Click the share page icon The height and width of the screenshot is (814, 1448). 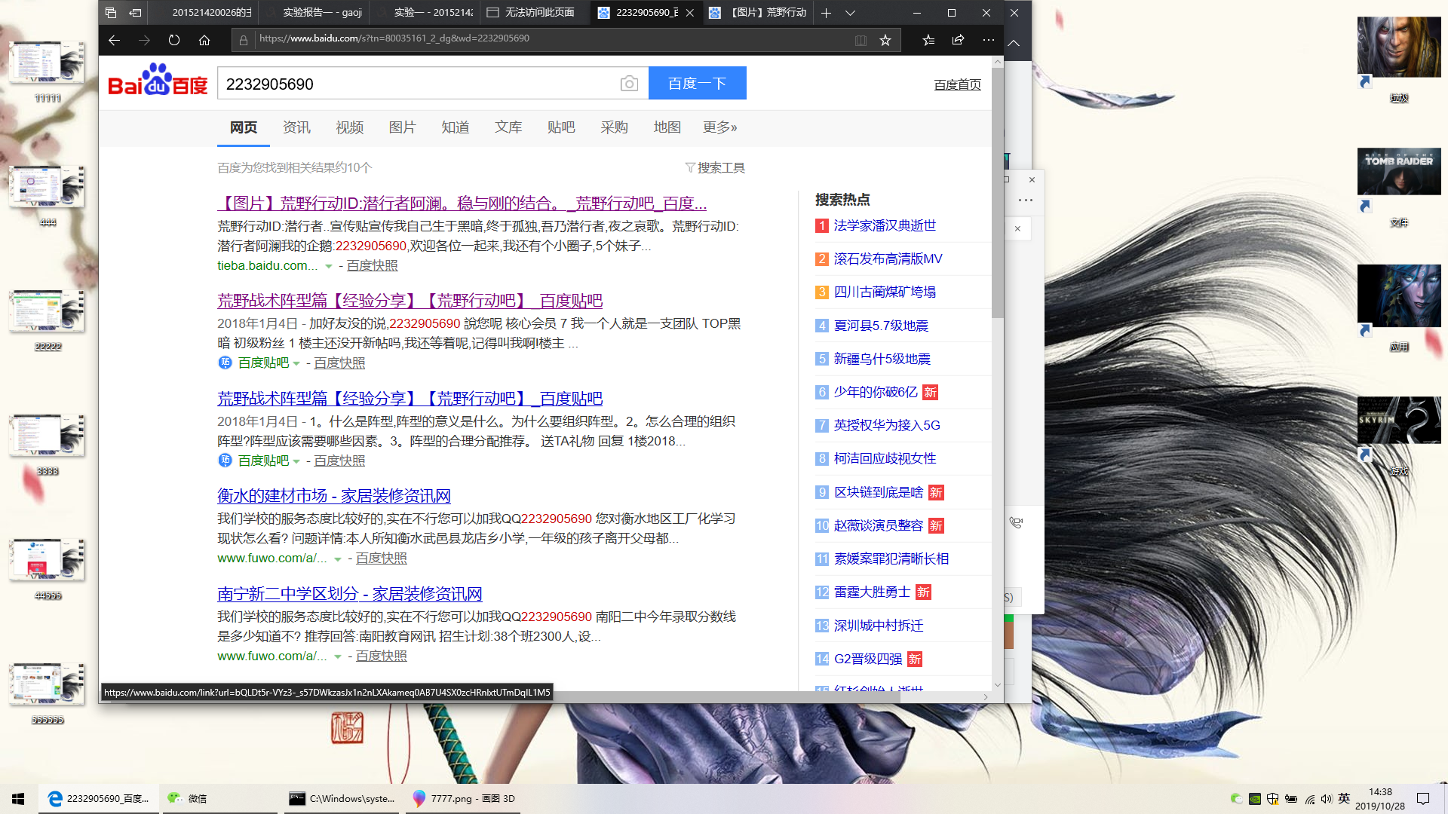click(x=958, y=40)
